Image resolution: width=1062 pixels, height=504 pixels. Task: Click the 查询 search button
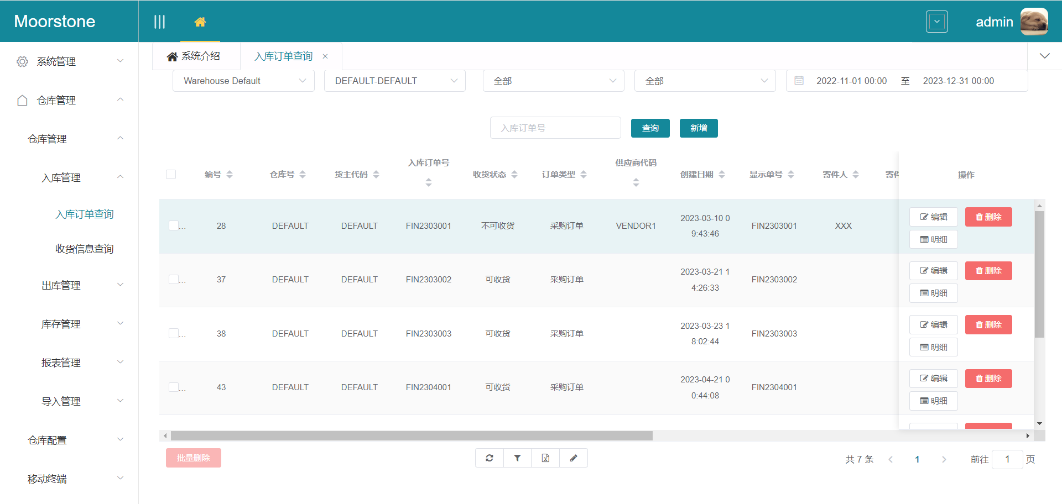pos(650,128)
